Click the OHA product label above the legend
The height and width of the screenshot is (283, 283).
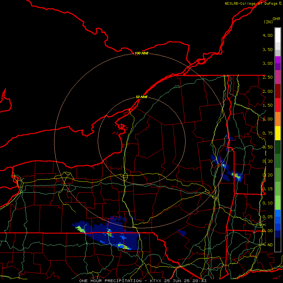coord(276,19)
